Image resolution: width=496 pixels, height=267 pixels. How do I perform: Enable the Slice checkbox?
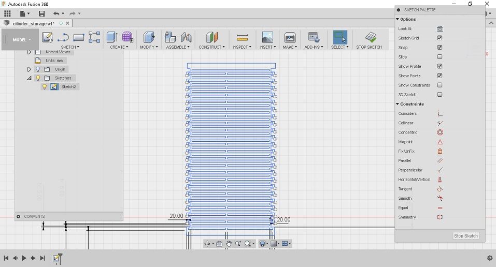tap(440, 57)
